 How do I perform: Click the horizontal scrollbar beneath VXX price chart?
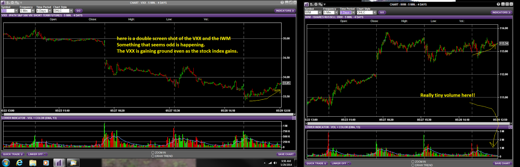[149, 114]
